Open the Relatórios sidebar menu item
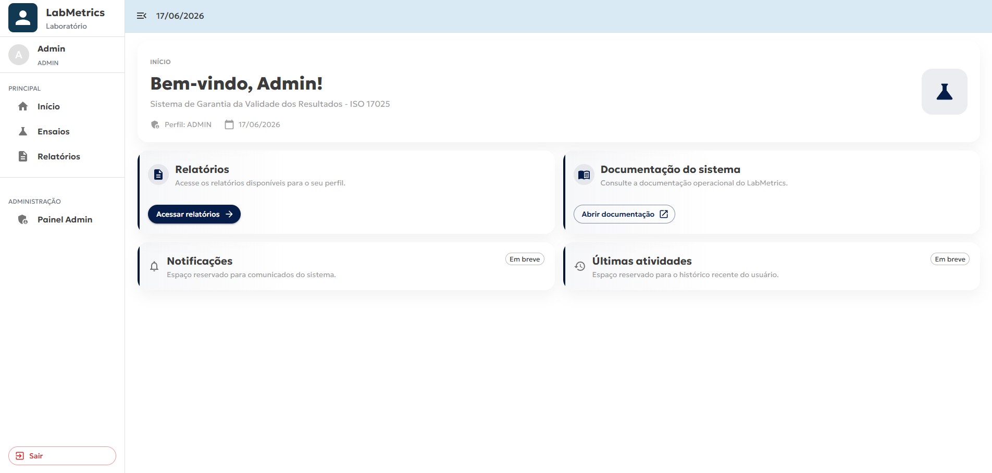992x473 pixels. [62, 156]
